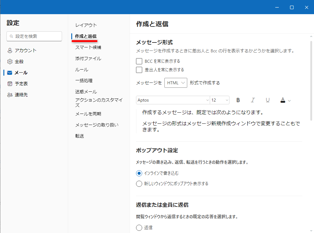314x233 pixels.
Task: Enable underline formatting for messages
Action: (x=267, y=100)
